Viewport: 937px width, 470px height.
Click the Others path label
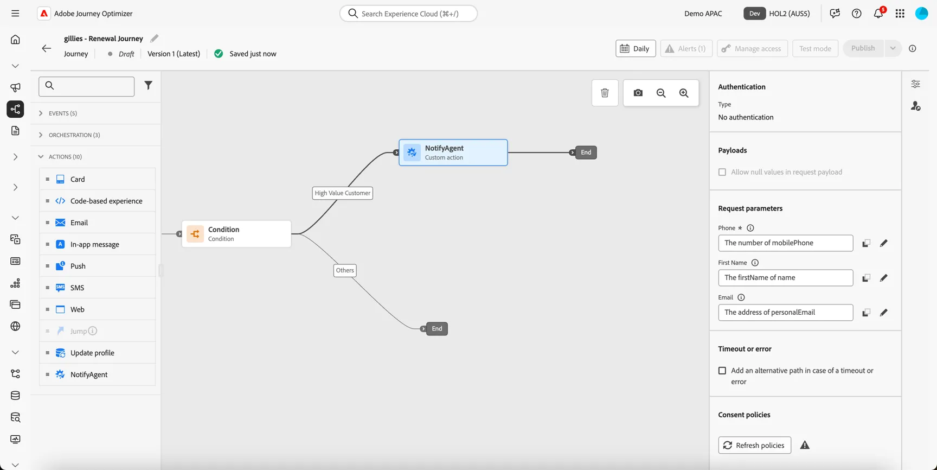click(345, 270)
